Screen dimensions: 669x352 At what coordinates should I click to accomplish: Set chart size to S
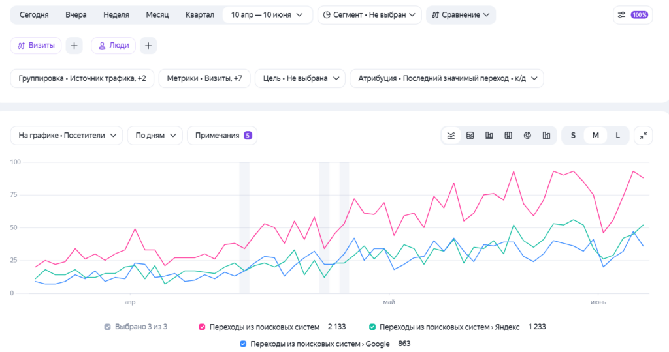pyautogui.click(x=573, y=136)
